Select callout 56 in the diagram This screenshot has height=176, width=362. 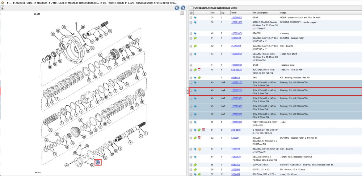coord(52,34)
